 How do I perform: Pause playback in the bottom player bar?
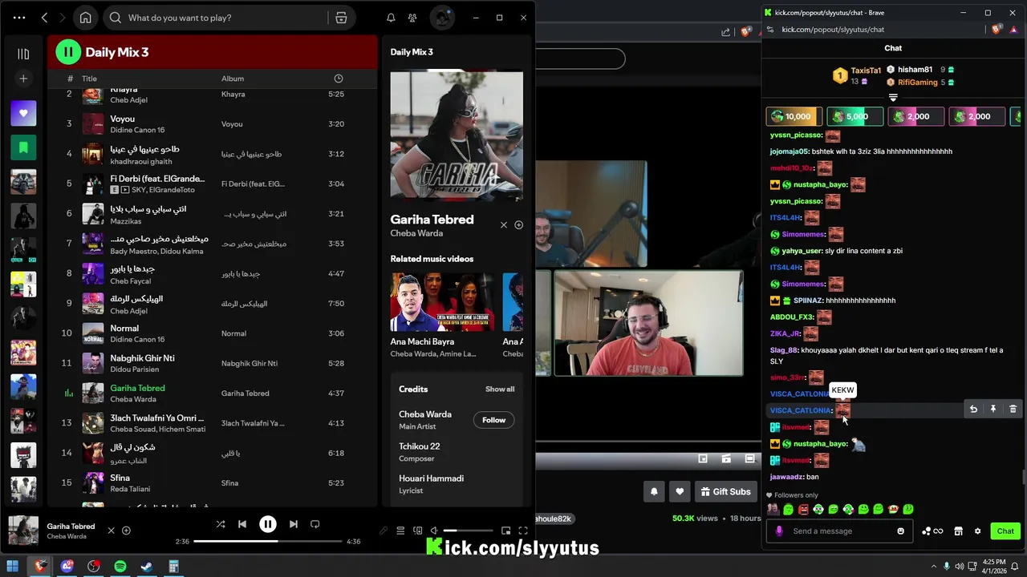[x=268, y=524]
